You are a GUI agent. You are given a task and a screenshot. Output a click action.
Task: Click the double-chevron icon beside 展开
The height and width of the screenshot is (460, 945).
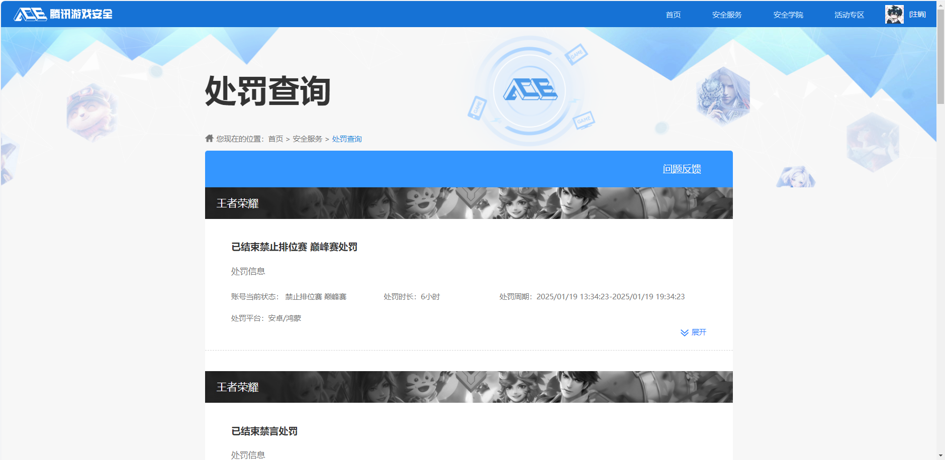pyautogui.click(x=684, y=332)
